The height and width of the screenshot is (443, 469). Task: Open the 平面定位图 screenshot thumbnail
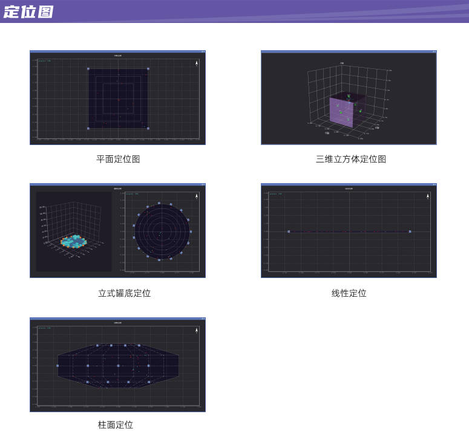[117, 98]
